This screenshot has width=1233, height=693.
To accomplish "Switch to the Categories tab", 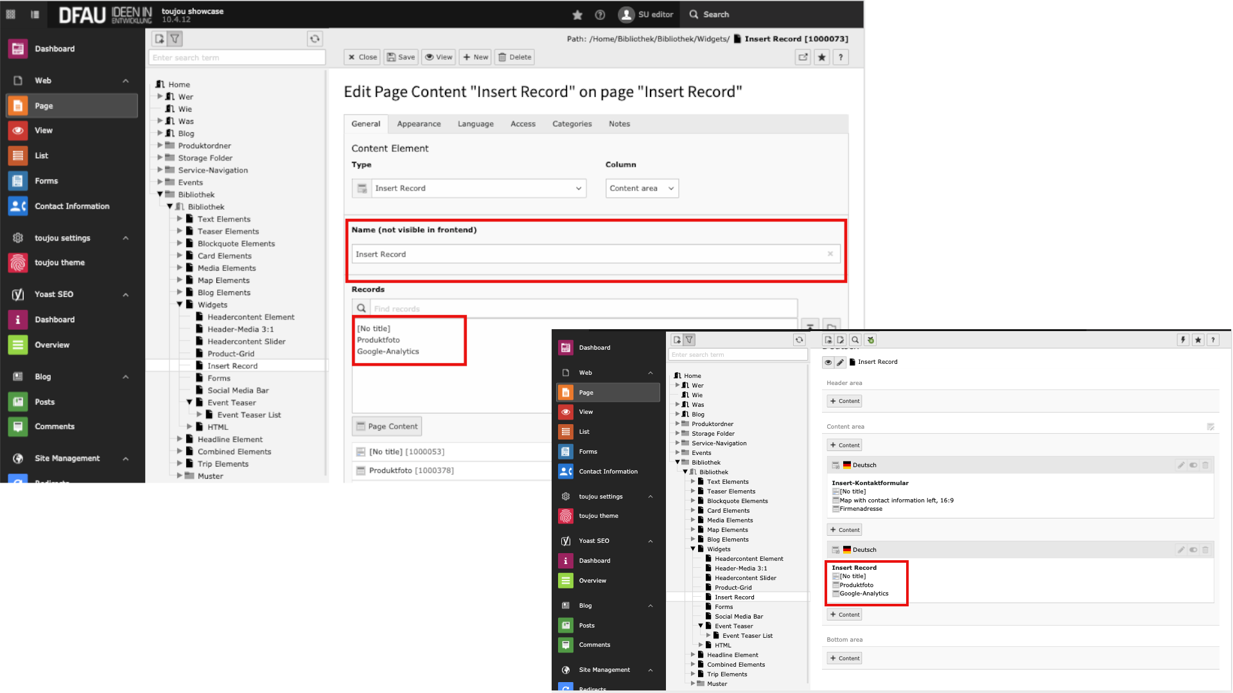I will [x=572, y=124].
